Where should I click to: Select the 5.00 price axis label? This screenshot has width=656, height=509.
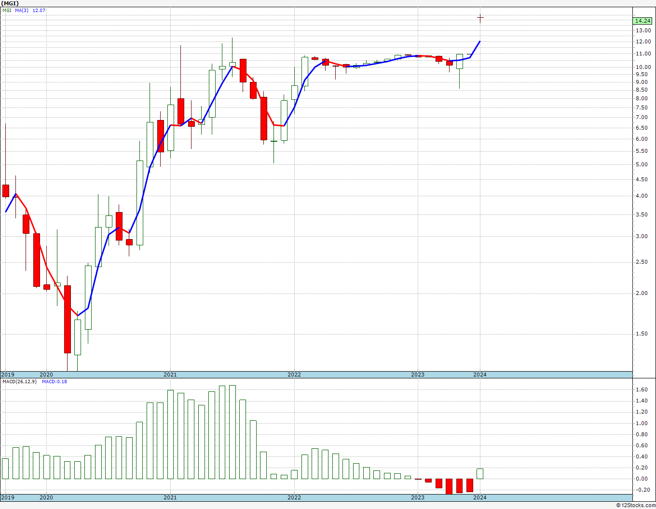642,164
